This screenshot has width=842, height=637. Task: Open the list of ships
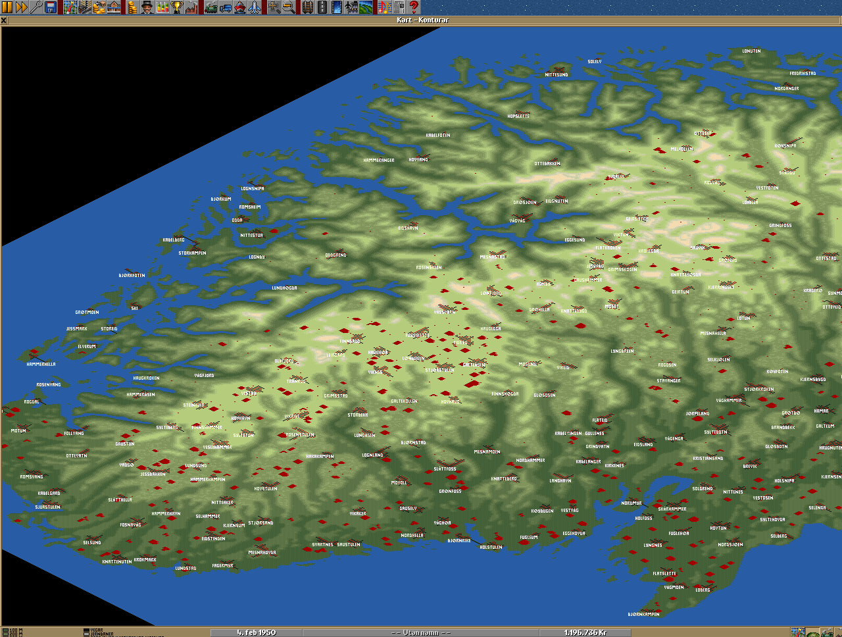point(240,7)
